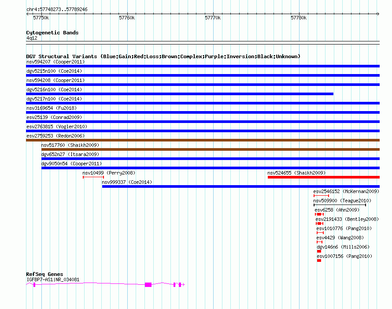Click the red span marker under esv2546152
This screenshot has height=309, width=392.
[321, 196]
